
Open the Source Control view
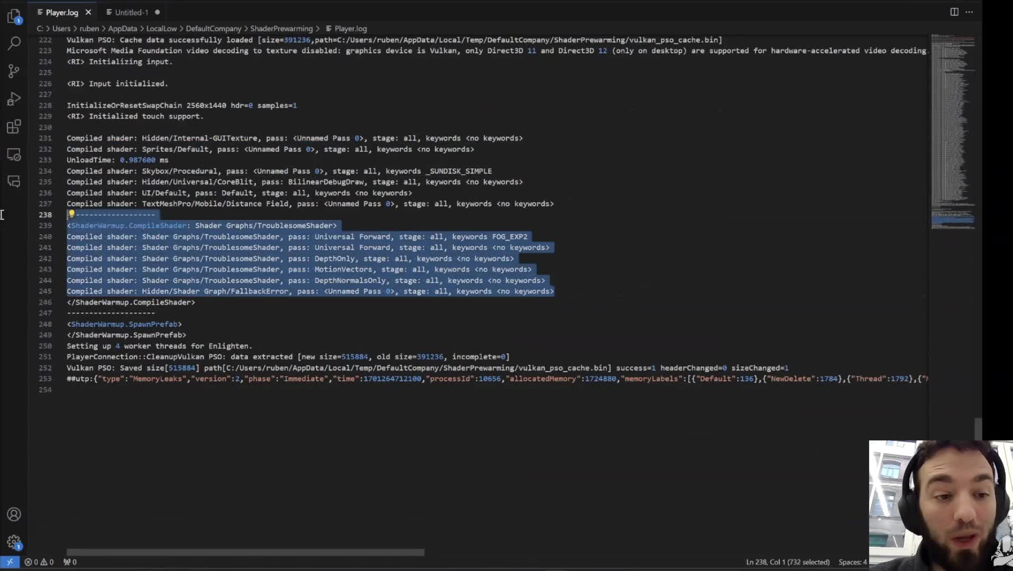[x=13, y=71]
